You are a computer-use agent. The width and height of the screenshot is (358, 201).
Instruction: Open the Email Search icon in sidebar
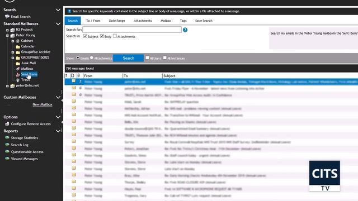tap(7, 17)
